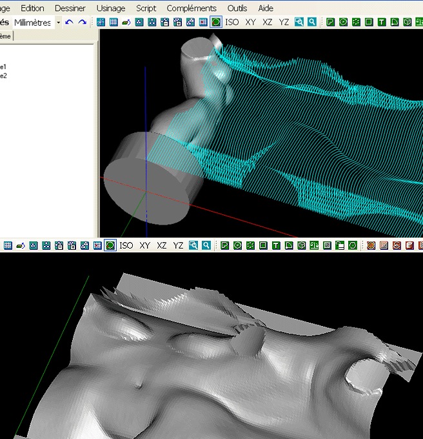Open the Dessiner menu
Image resolution: width=423 pixels, height=439 pixels.
click(x=70, y=8)
